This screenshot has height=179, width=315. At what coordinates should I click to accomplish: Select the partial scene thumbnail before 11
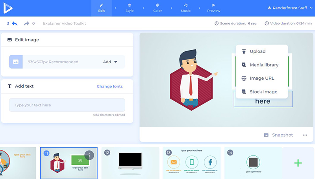(18, 163)
